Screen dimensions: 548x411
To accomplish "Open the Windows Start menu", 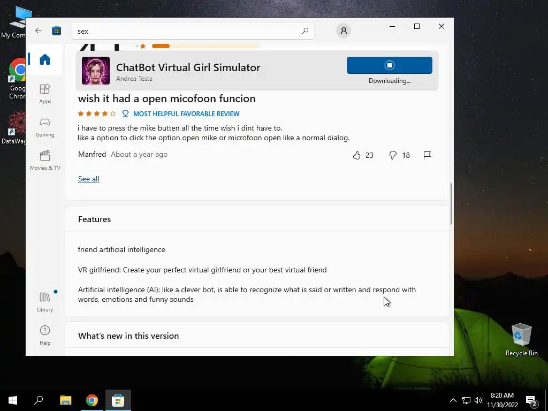I will tap(13, 400).
